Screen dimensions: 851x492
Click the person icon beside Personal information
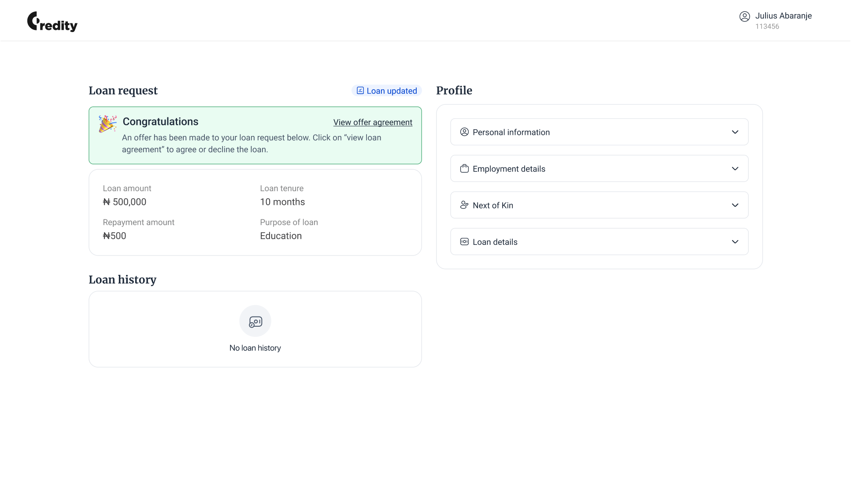(464, 132)
